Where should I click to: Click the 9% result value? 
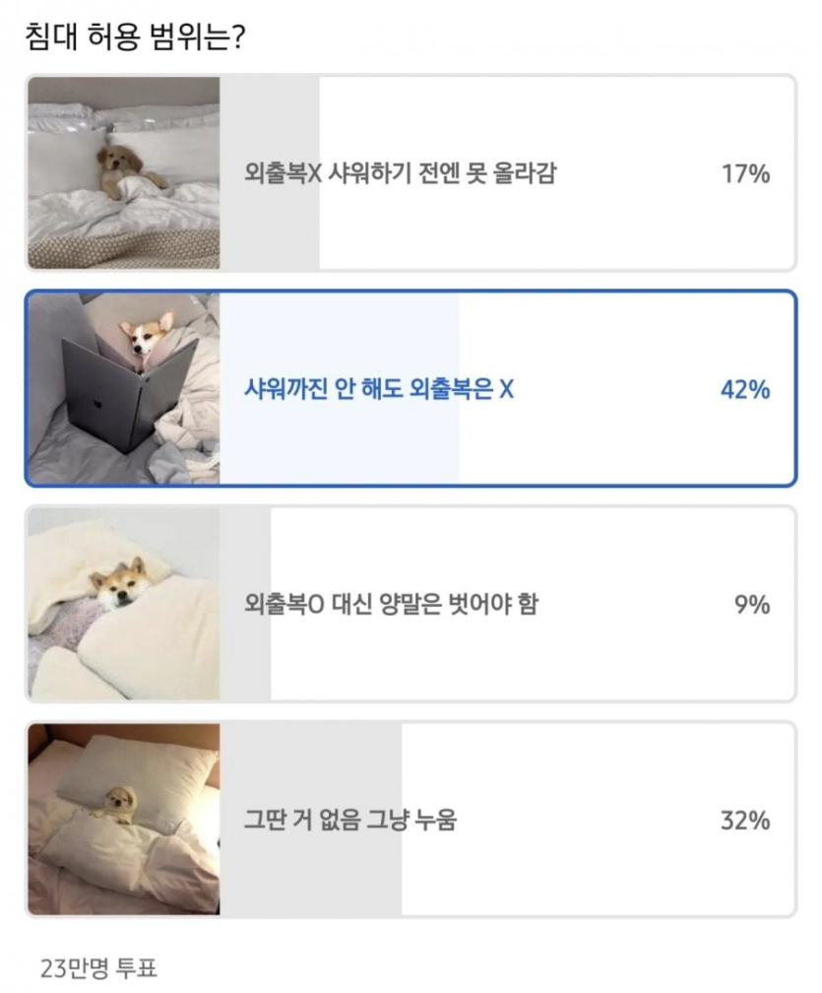[x=751, y=605]
